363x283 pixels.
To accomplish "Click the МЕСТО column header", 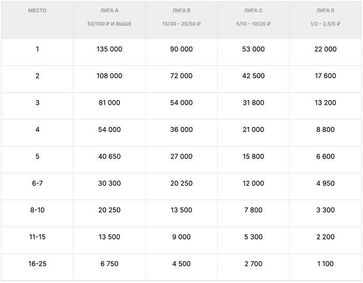I will pyautogui.click(x=37, y=10).
